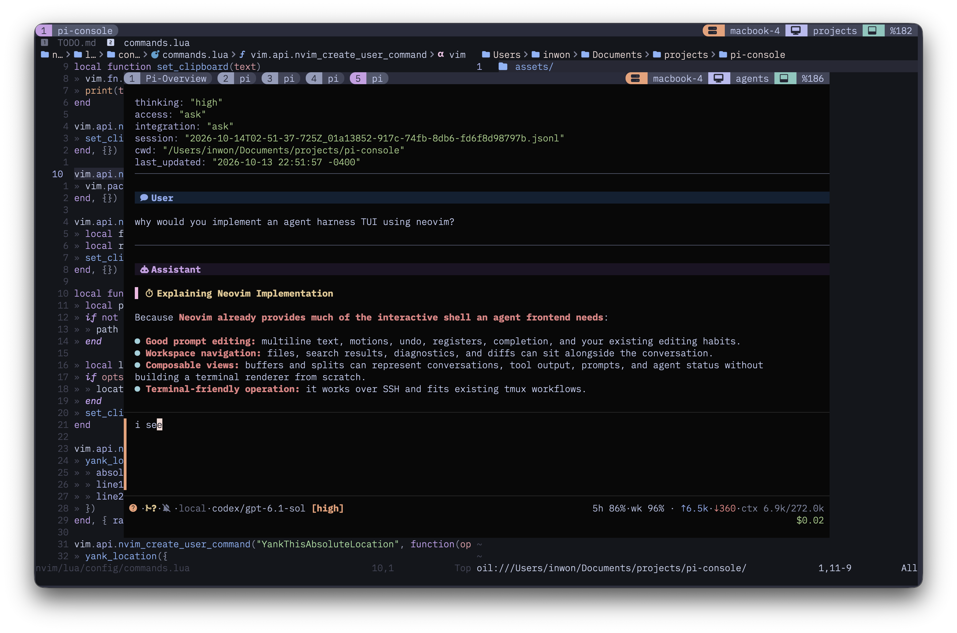Click the git branch icon in agent statusline
This screenshot has height=633, width=957.
tap(148, 508)
